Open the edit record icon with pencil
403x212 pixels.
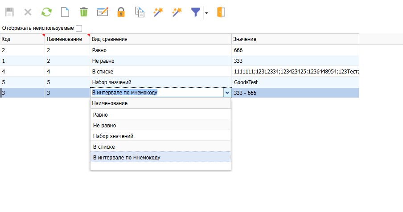click(x=103, y=12)
